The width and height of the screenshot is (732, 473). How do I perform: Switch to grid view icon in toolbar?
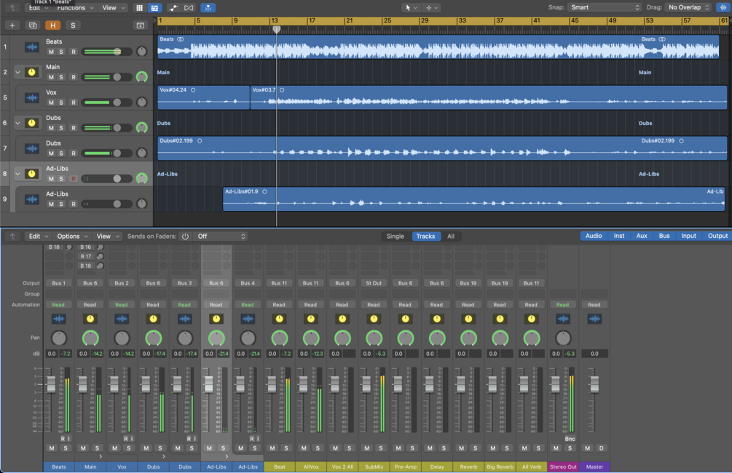(139, 8)
